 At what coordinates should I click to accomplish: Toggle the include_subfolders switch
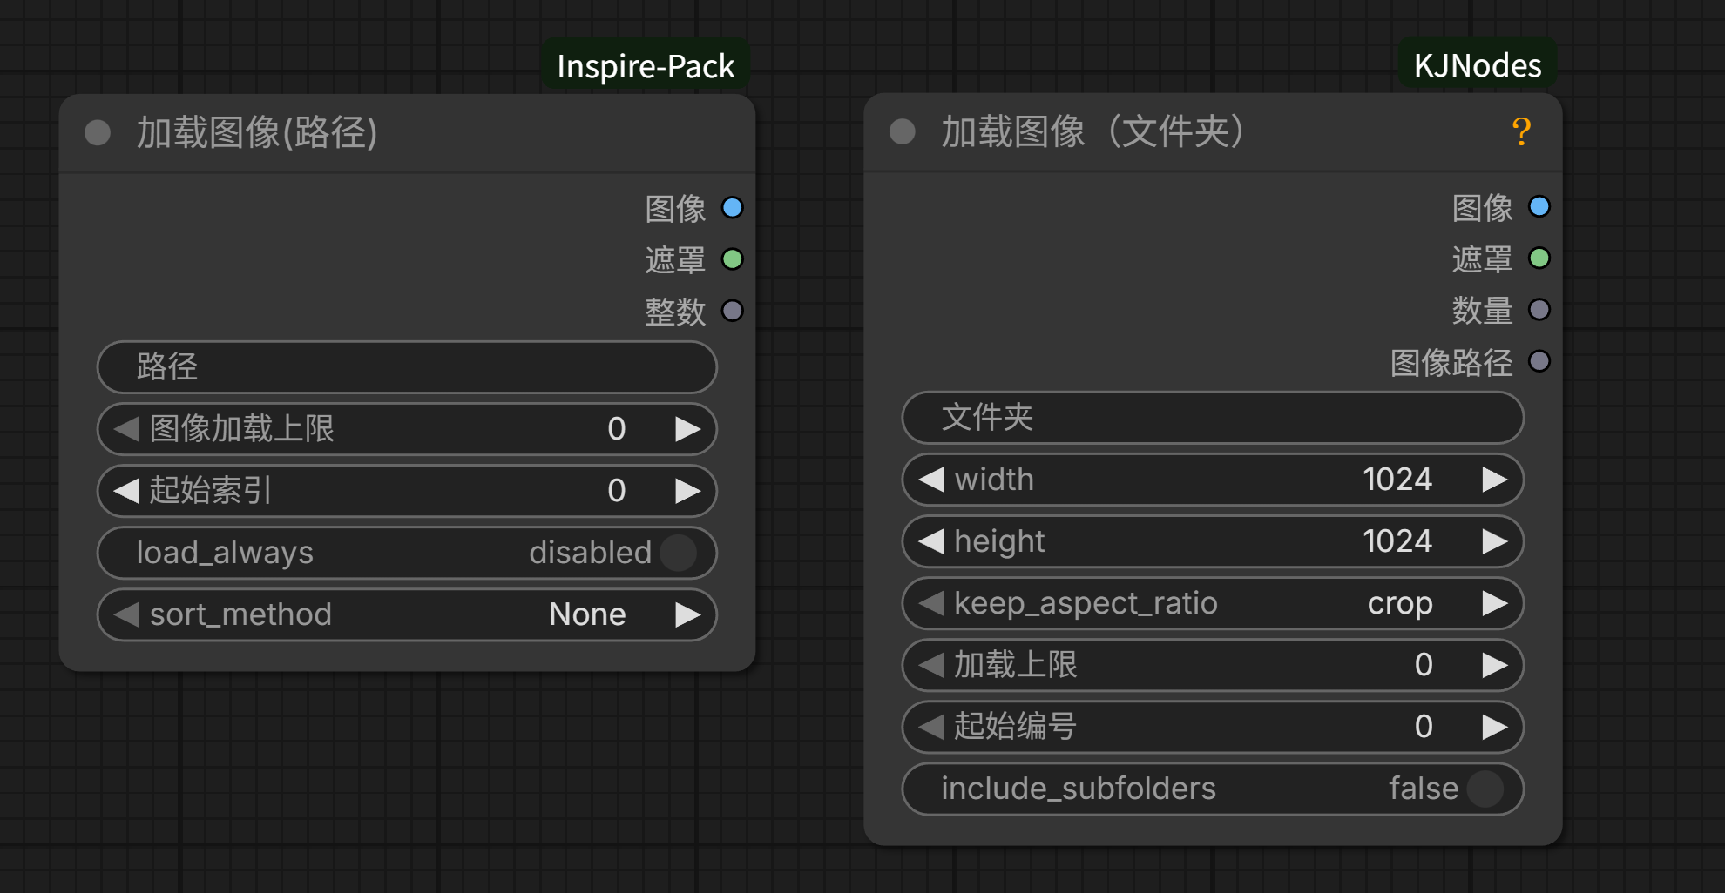pos(1484,789)
